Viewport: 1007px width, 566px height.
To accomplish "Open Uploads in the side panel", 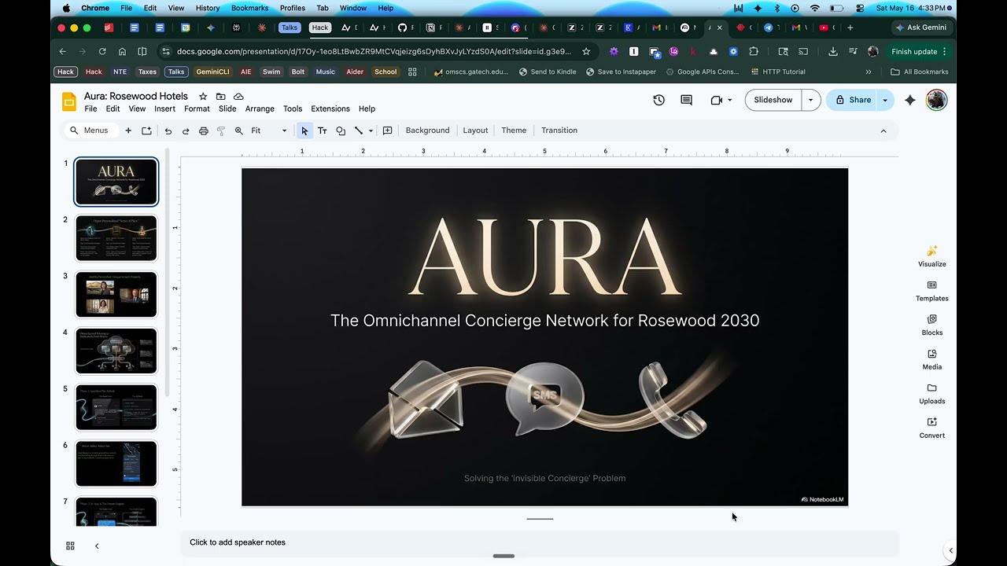I will coord(932,393).
